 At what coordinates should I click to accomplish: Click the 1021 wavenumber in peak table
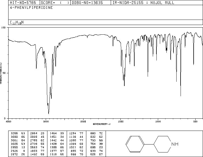pos(73,147)
